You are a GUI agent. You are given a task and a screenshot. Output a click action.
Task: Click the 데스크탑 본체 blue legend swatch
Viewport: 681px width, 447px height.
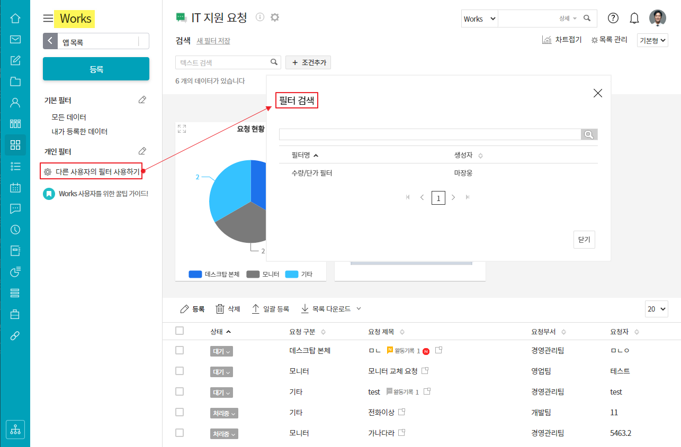coord(195,274)
